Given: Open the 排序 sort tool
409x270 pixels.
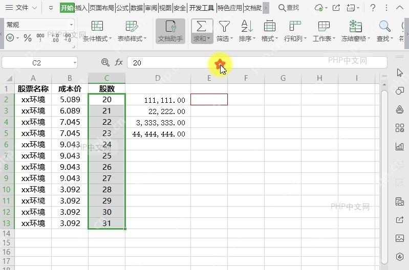Looking at the screenshot, I should 247,31.
